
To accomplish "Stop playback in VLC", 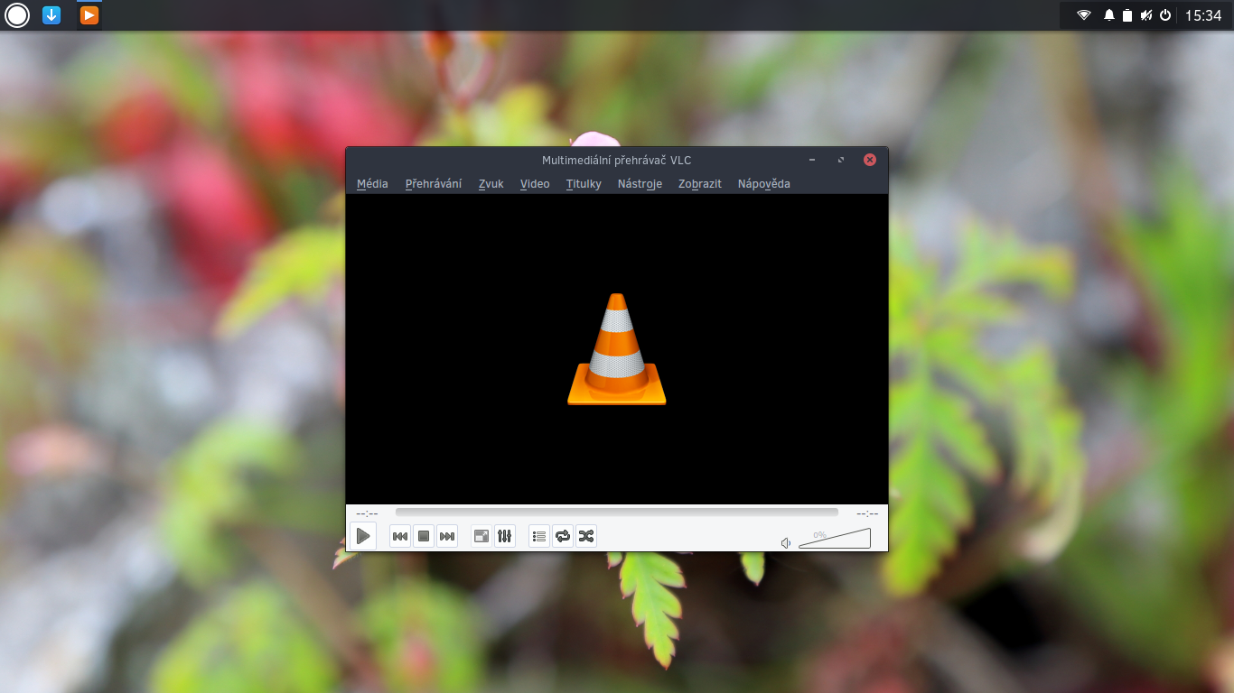I will click(424, 536).
